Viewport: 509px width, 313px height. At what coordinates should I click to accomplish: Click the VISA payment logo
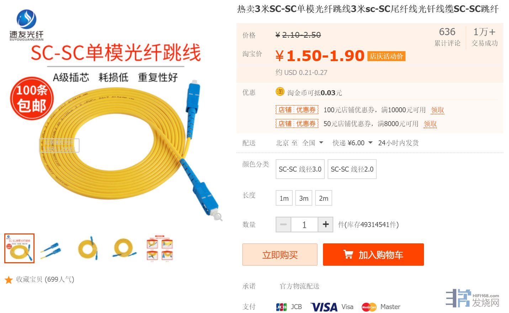coord(324,307)
